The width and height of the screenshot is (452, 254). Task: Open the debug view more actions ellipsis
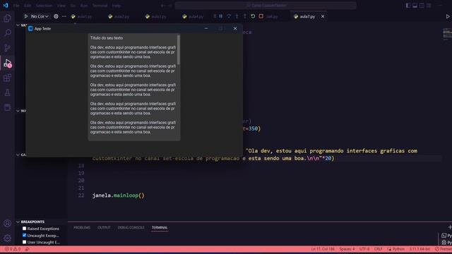(x=64, y=16)
